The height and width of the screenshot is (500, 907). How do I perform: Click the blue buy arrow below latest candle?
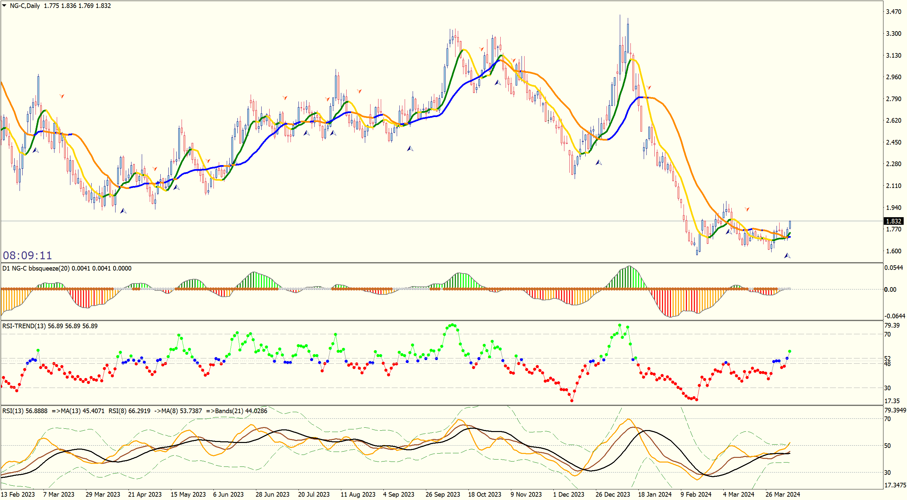tap(787, 256)
